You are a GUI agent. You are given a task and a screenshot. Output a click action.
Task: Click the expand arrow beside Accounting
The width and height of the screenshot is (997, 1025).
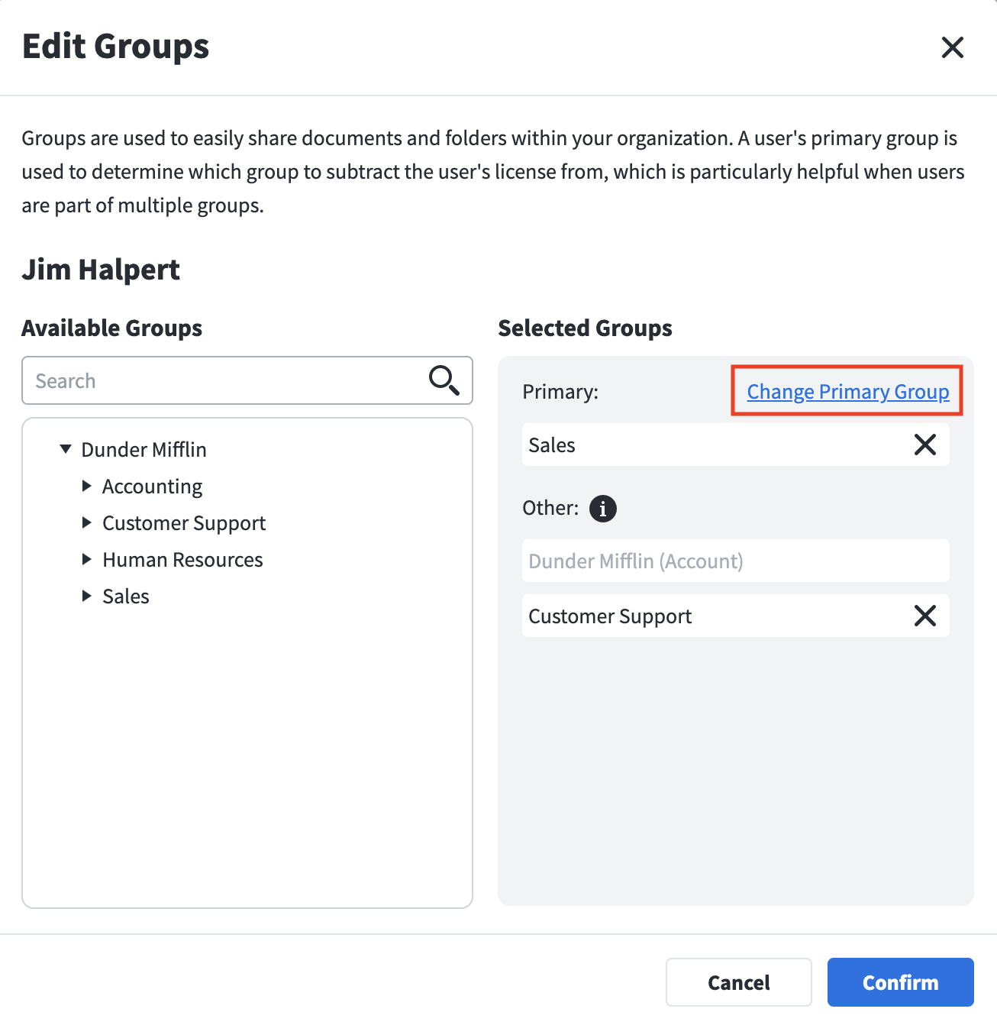click(x=86, y=486)
